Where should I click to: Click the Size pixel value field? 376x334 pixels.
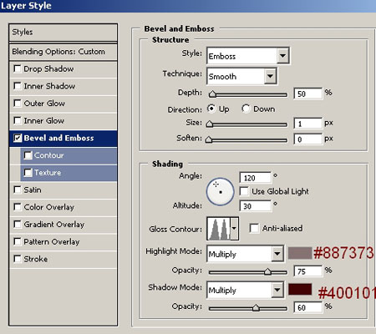pos(308,124)
